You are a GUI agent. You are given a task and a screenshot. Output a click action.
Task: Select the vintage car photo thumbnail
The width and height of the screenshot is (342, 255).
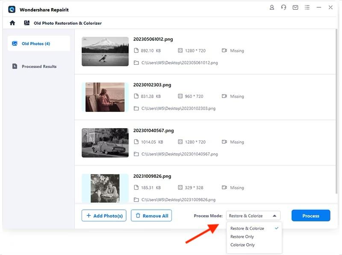point(105,143)
